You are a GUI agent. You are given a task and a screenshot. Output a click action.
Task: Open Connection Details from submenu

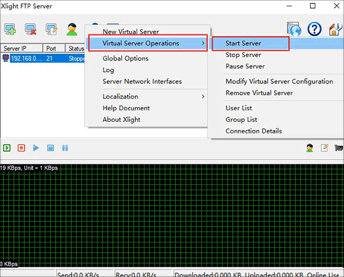click(253, 131)
